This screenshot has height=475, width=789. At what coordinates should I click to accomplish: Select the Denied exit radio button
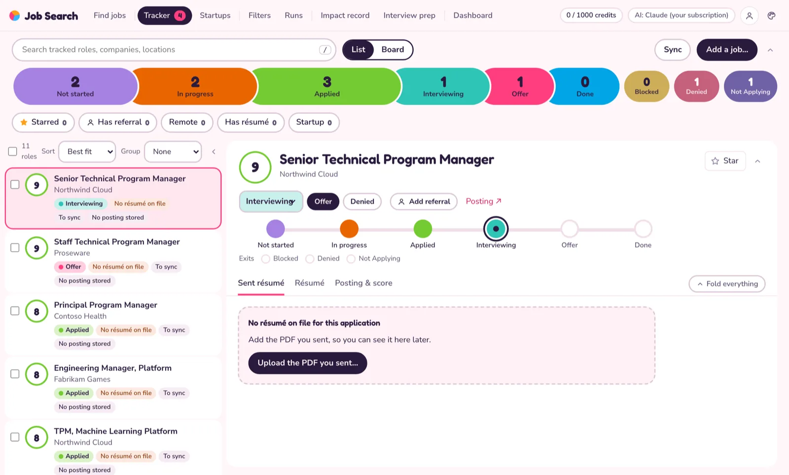point(310,259)
